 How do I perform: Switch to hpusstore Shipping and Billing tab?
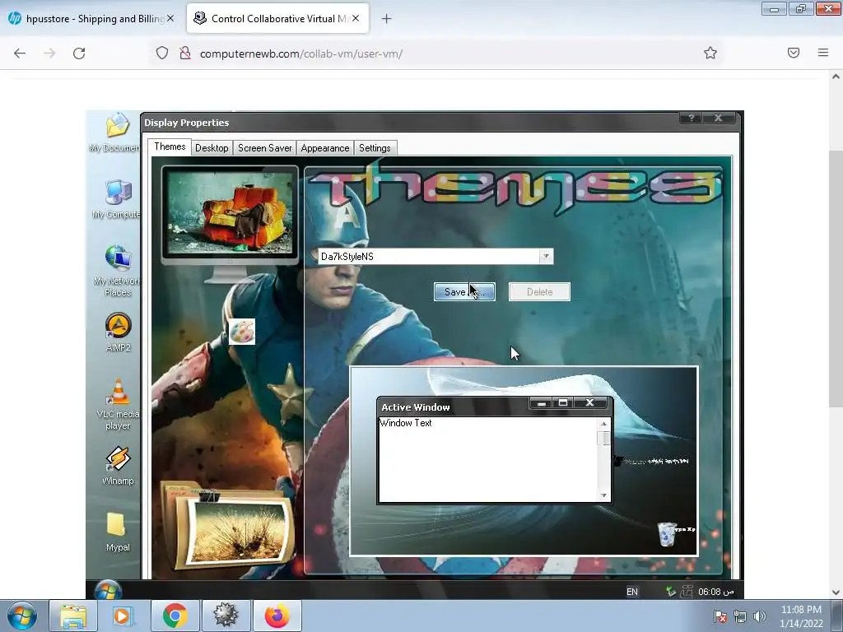click(x=91, y=19)
